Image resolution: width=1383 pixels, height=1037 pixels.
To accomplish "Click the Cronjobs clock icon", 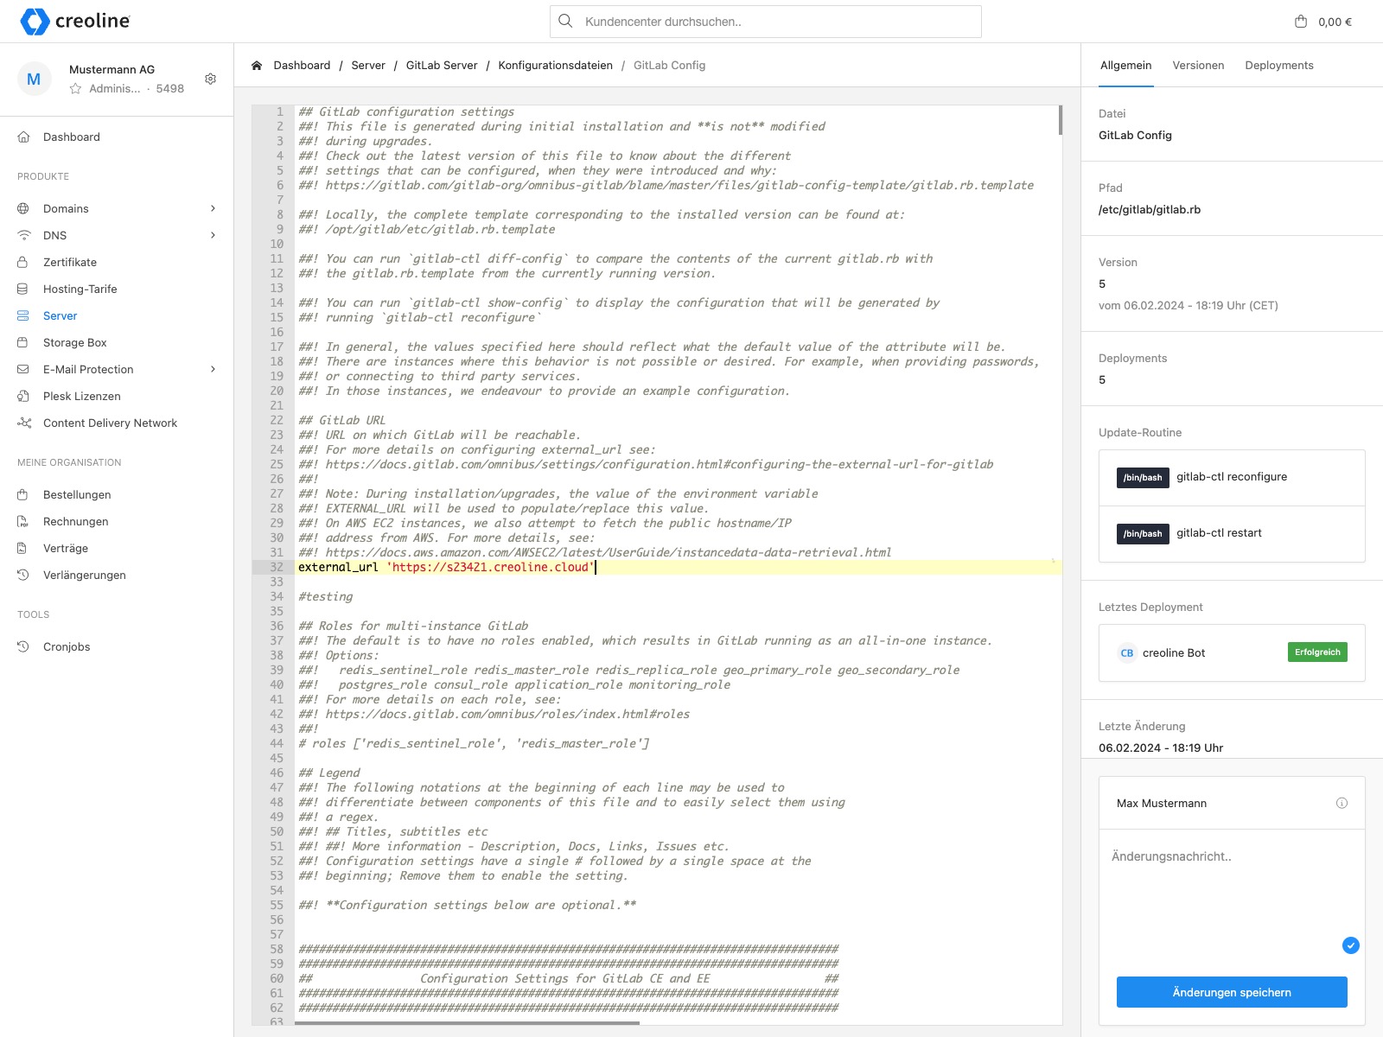I will tap(23, 646).
